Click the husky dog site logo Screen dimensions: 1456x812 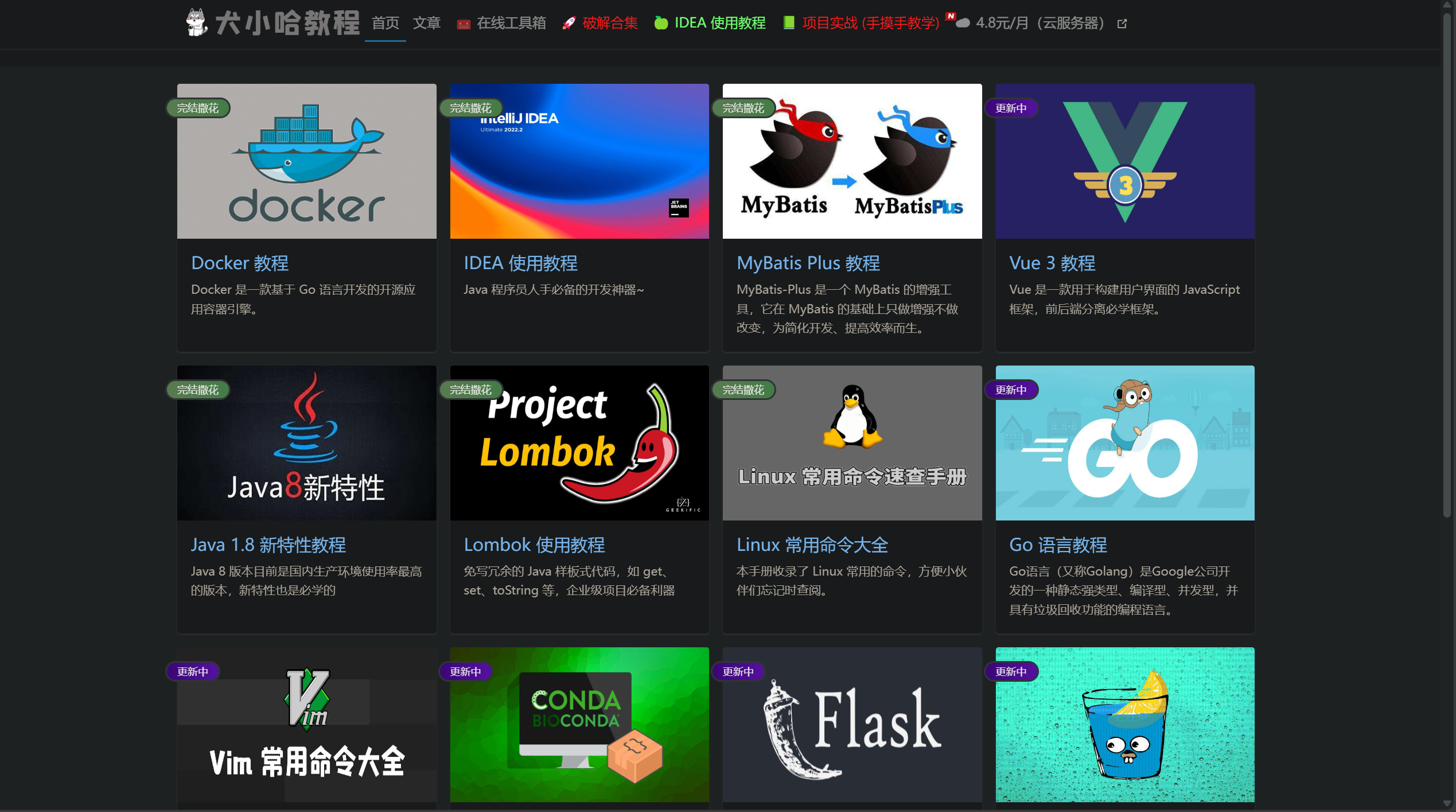196,23
